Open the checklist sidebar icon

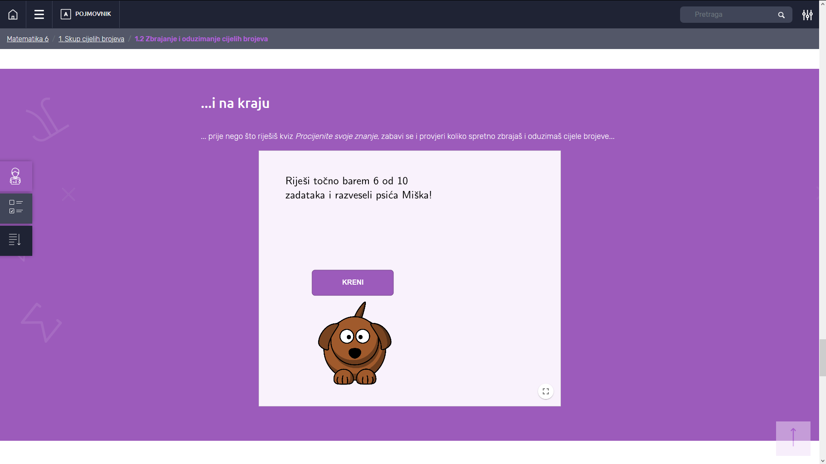(15, 207)
